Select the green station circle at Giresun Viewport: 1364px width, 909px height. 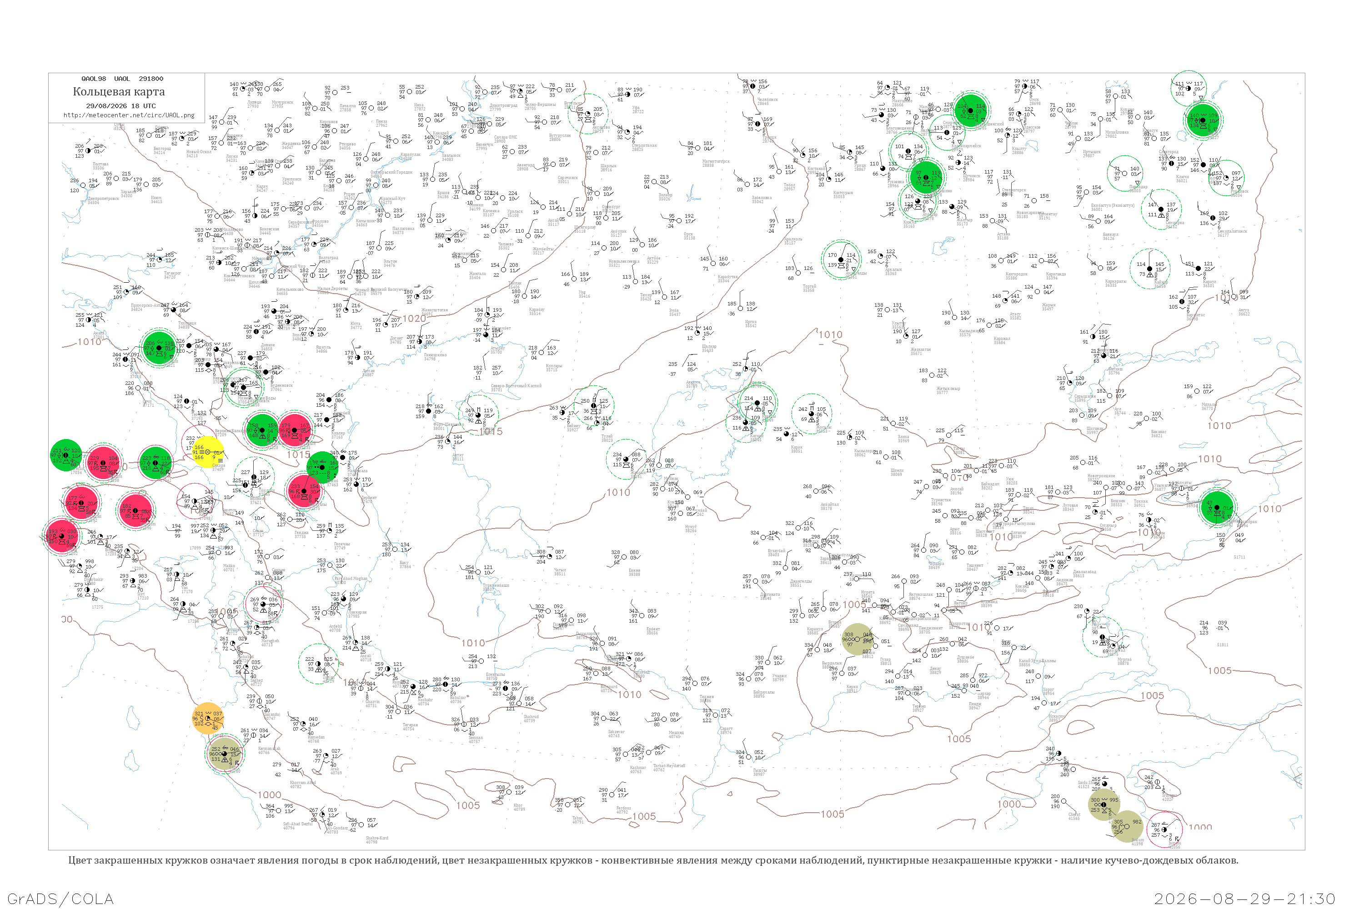pos(66,455)
